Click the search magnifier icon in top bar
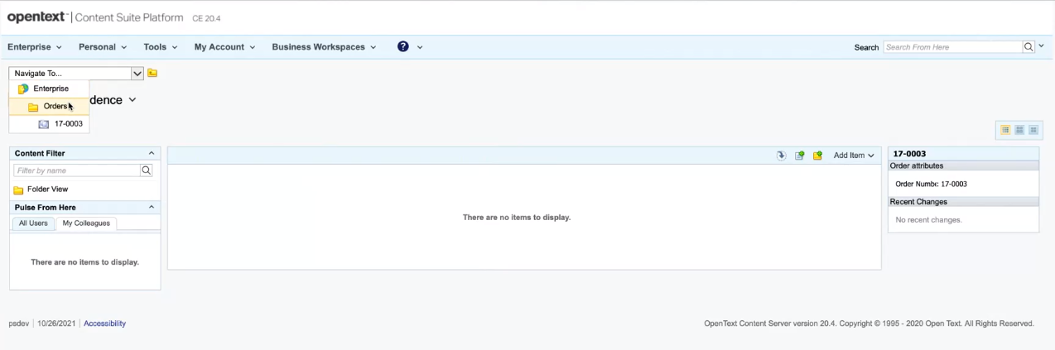Screen dimensions: 1055x350 point(1029,47)
